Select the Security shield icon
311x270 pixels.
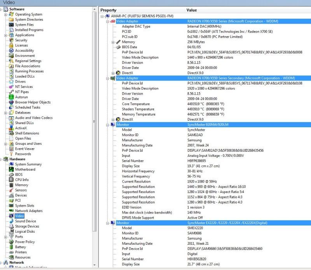(x=11, y=40)
